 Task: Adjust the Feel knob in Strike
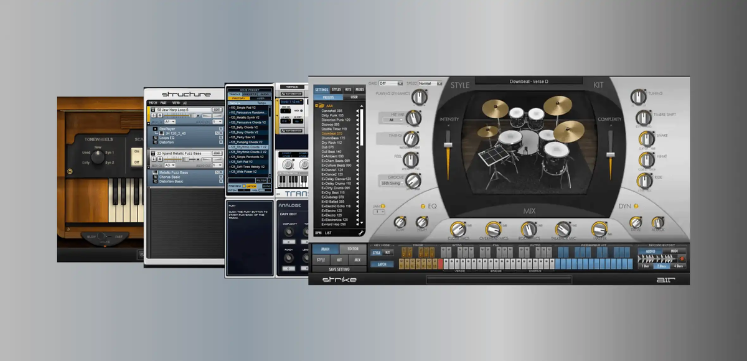[410, 160]
